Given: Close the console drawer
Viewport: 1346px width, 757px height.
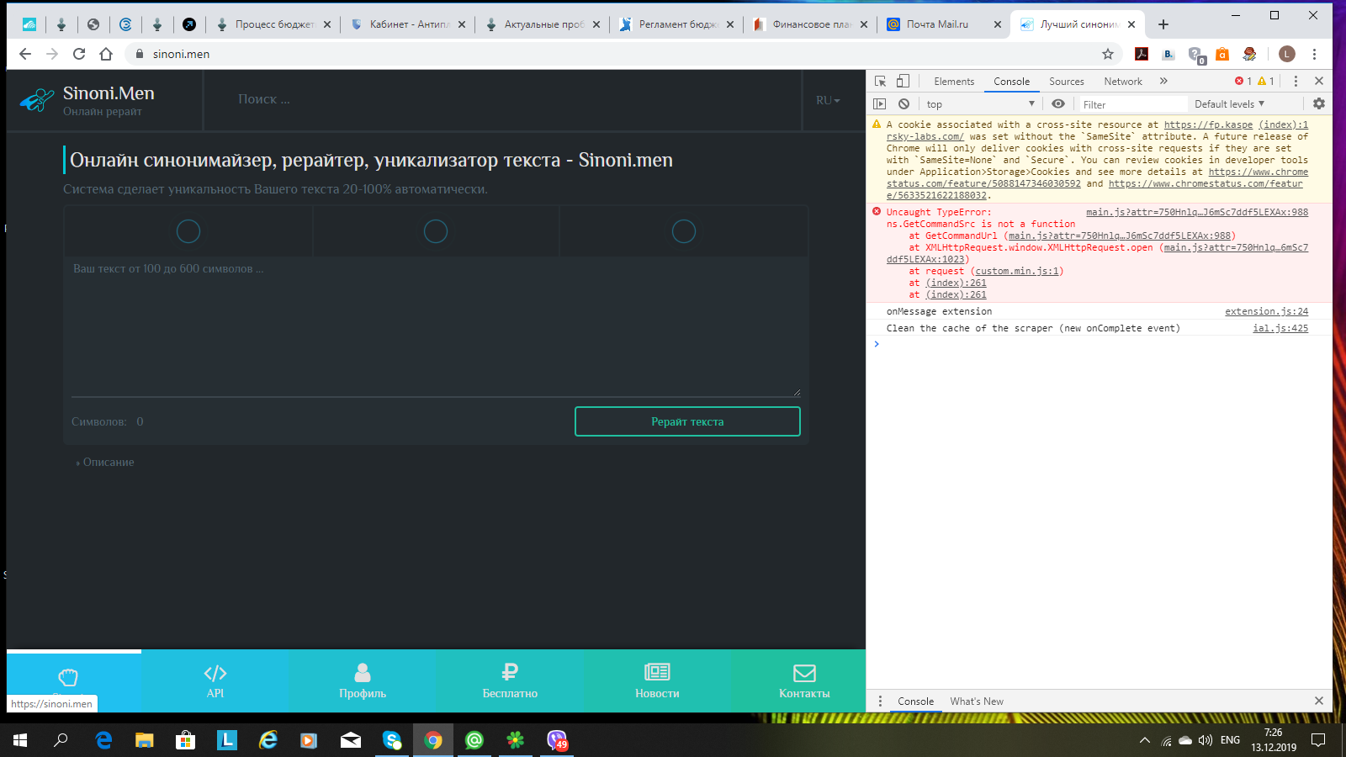Looking at the screenshot, I should 1318,701.
